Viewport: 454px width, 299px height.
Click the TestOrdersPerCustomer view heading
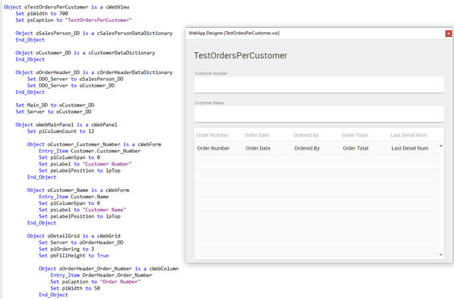pos(240,56)
